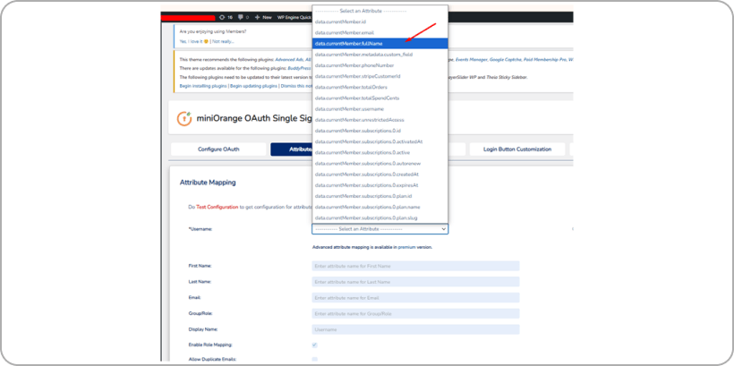This screenshot has width=734, height=366.
Task: Select subscriptions.0.createdAt option
Action: click(380, 174)
